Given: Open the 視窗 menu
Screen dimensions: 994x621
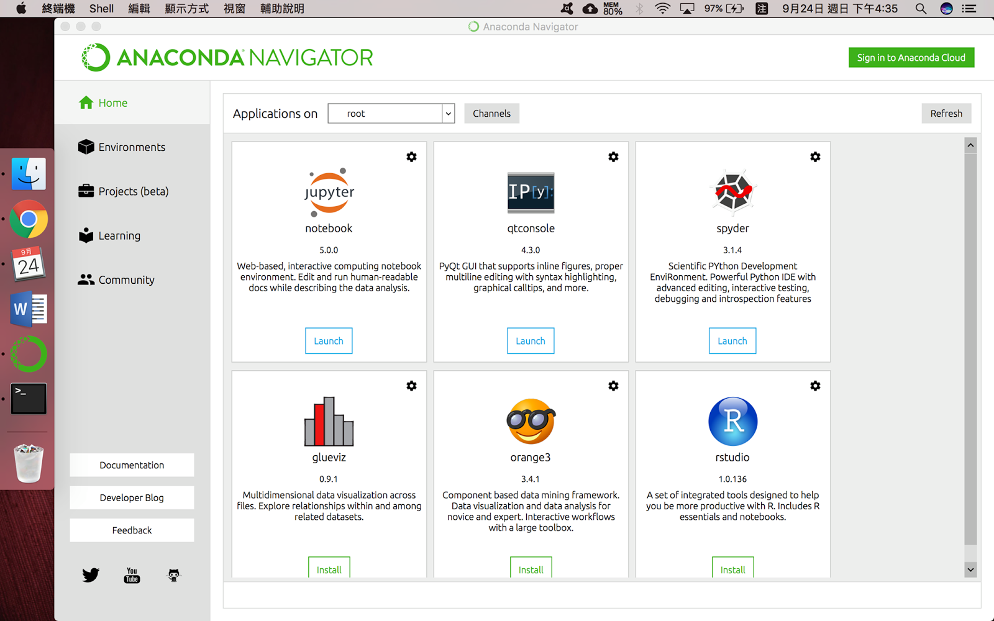Looking at the screenshot, I should pyautogui.click(x=235, y=9).
